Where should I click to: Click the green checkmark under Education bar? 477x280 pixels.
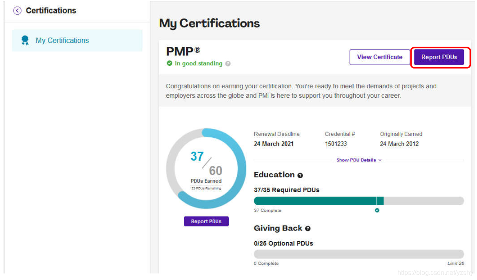pyautogui.click(x=377, y=210)
